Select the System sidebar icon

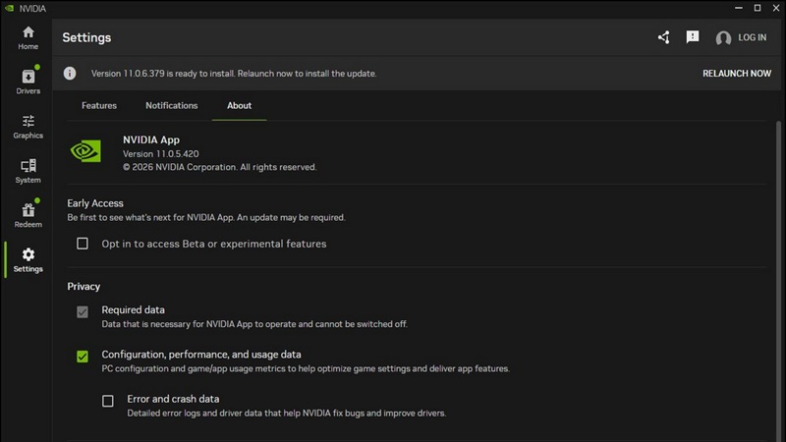tap(28, 171)
